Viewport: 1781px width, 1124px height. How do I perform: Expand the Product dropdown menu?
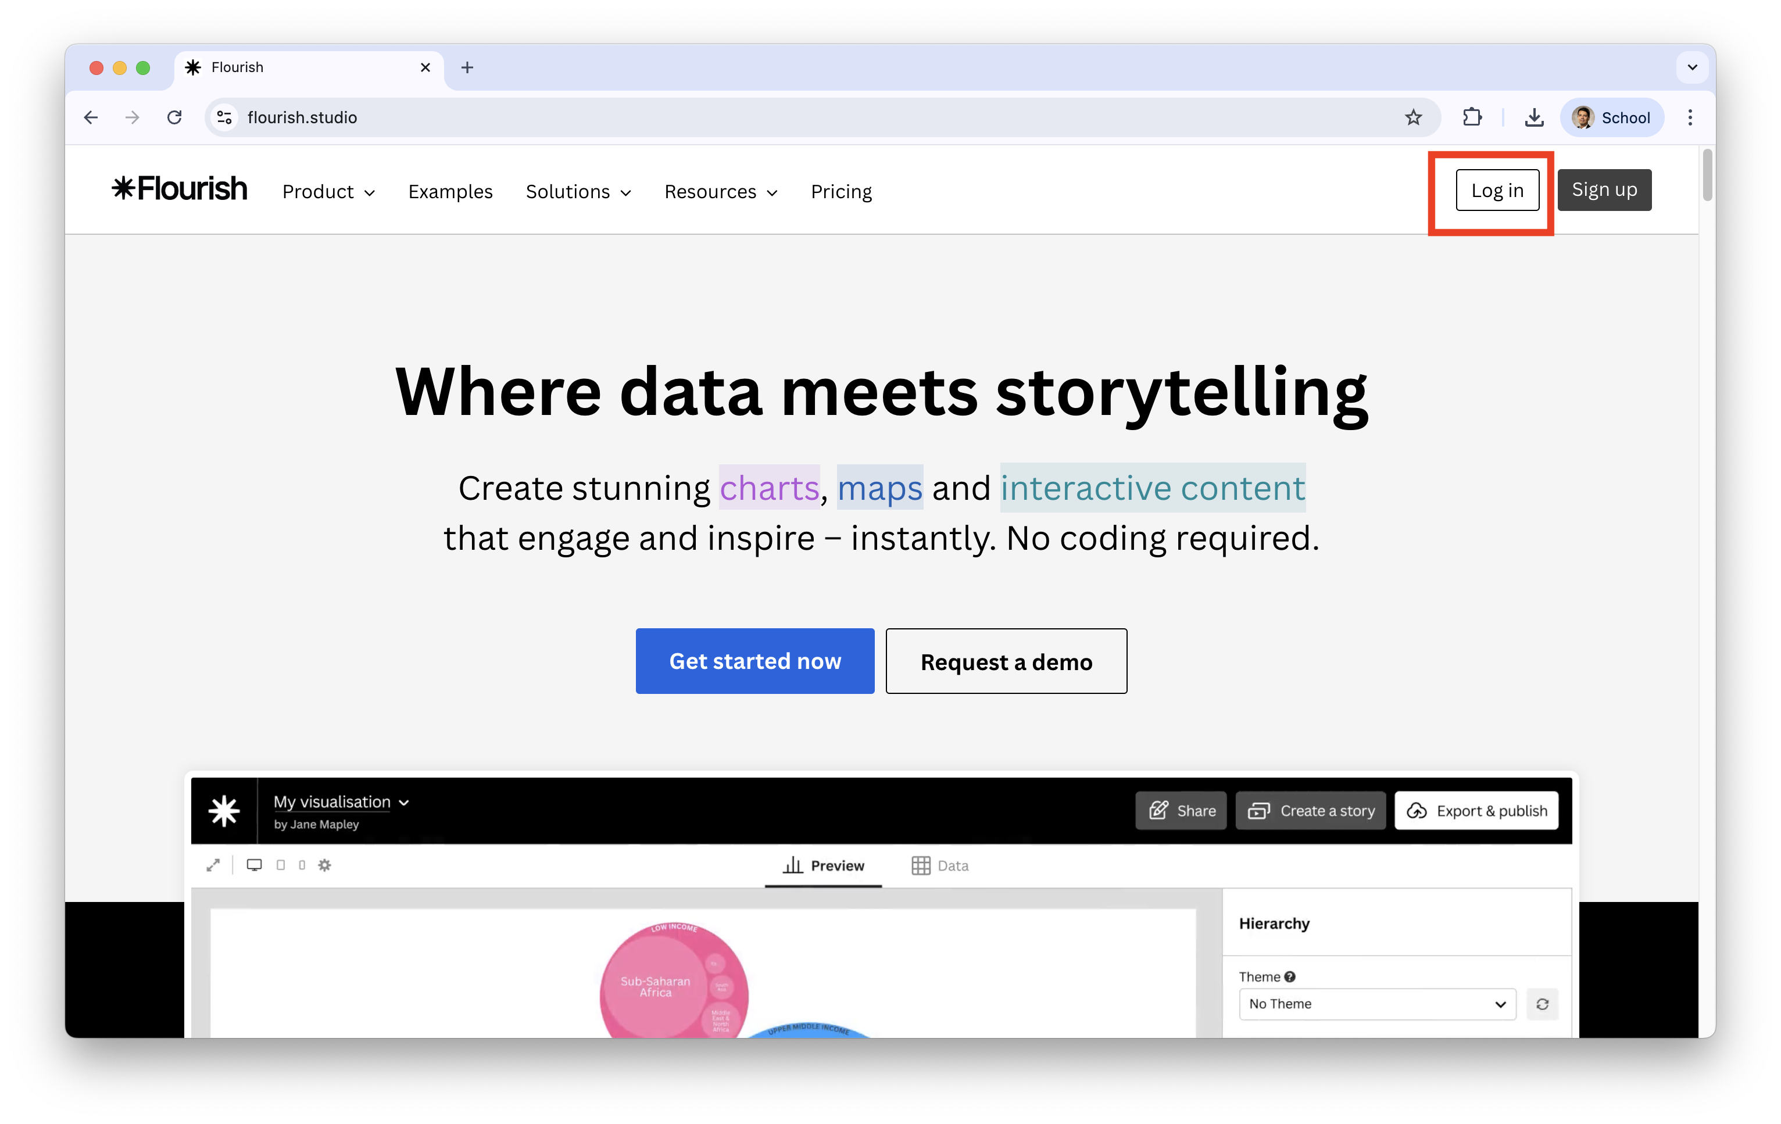click(328, 192)
